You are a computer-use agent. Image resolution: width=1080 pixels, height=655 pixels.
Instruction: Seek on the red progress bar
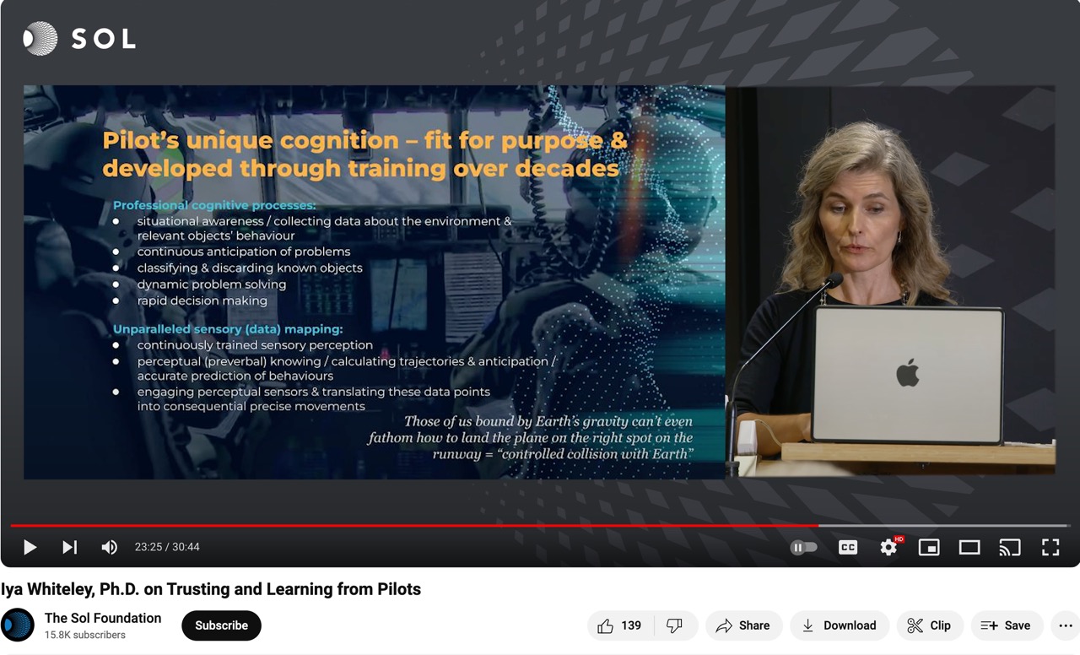pos(422,525)
